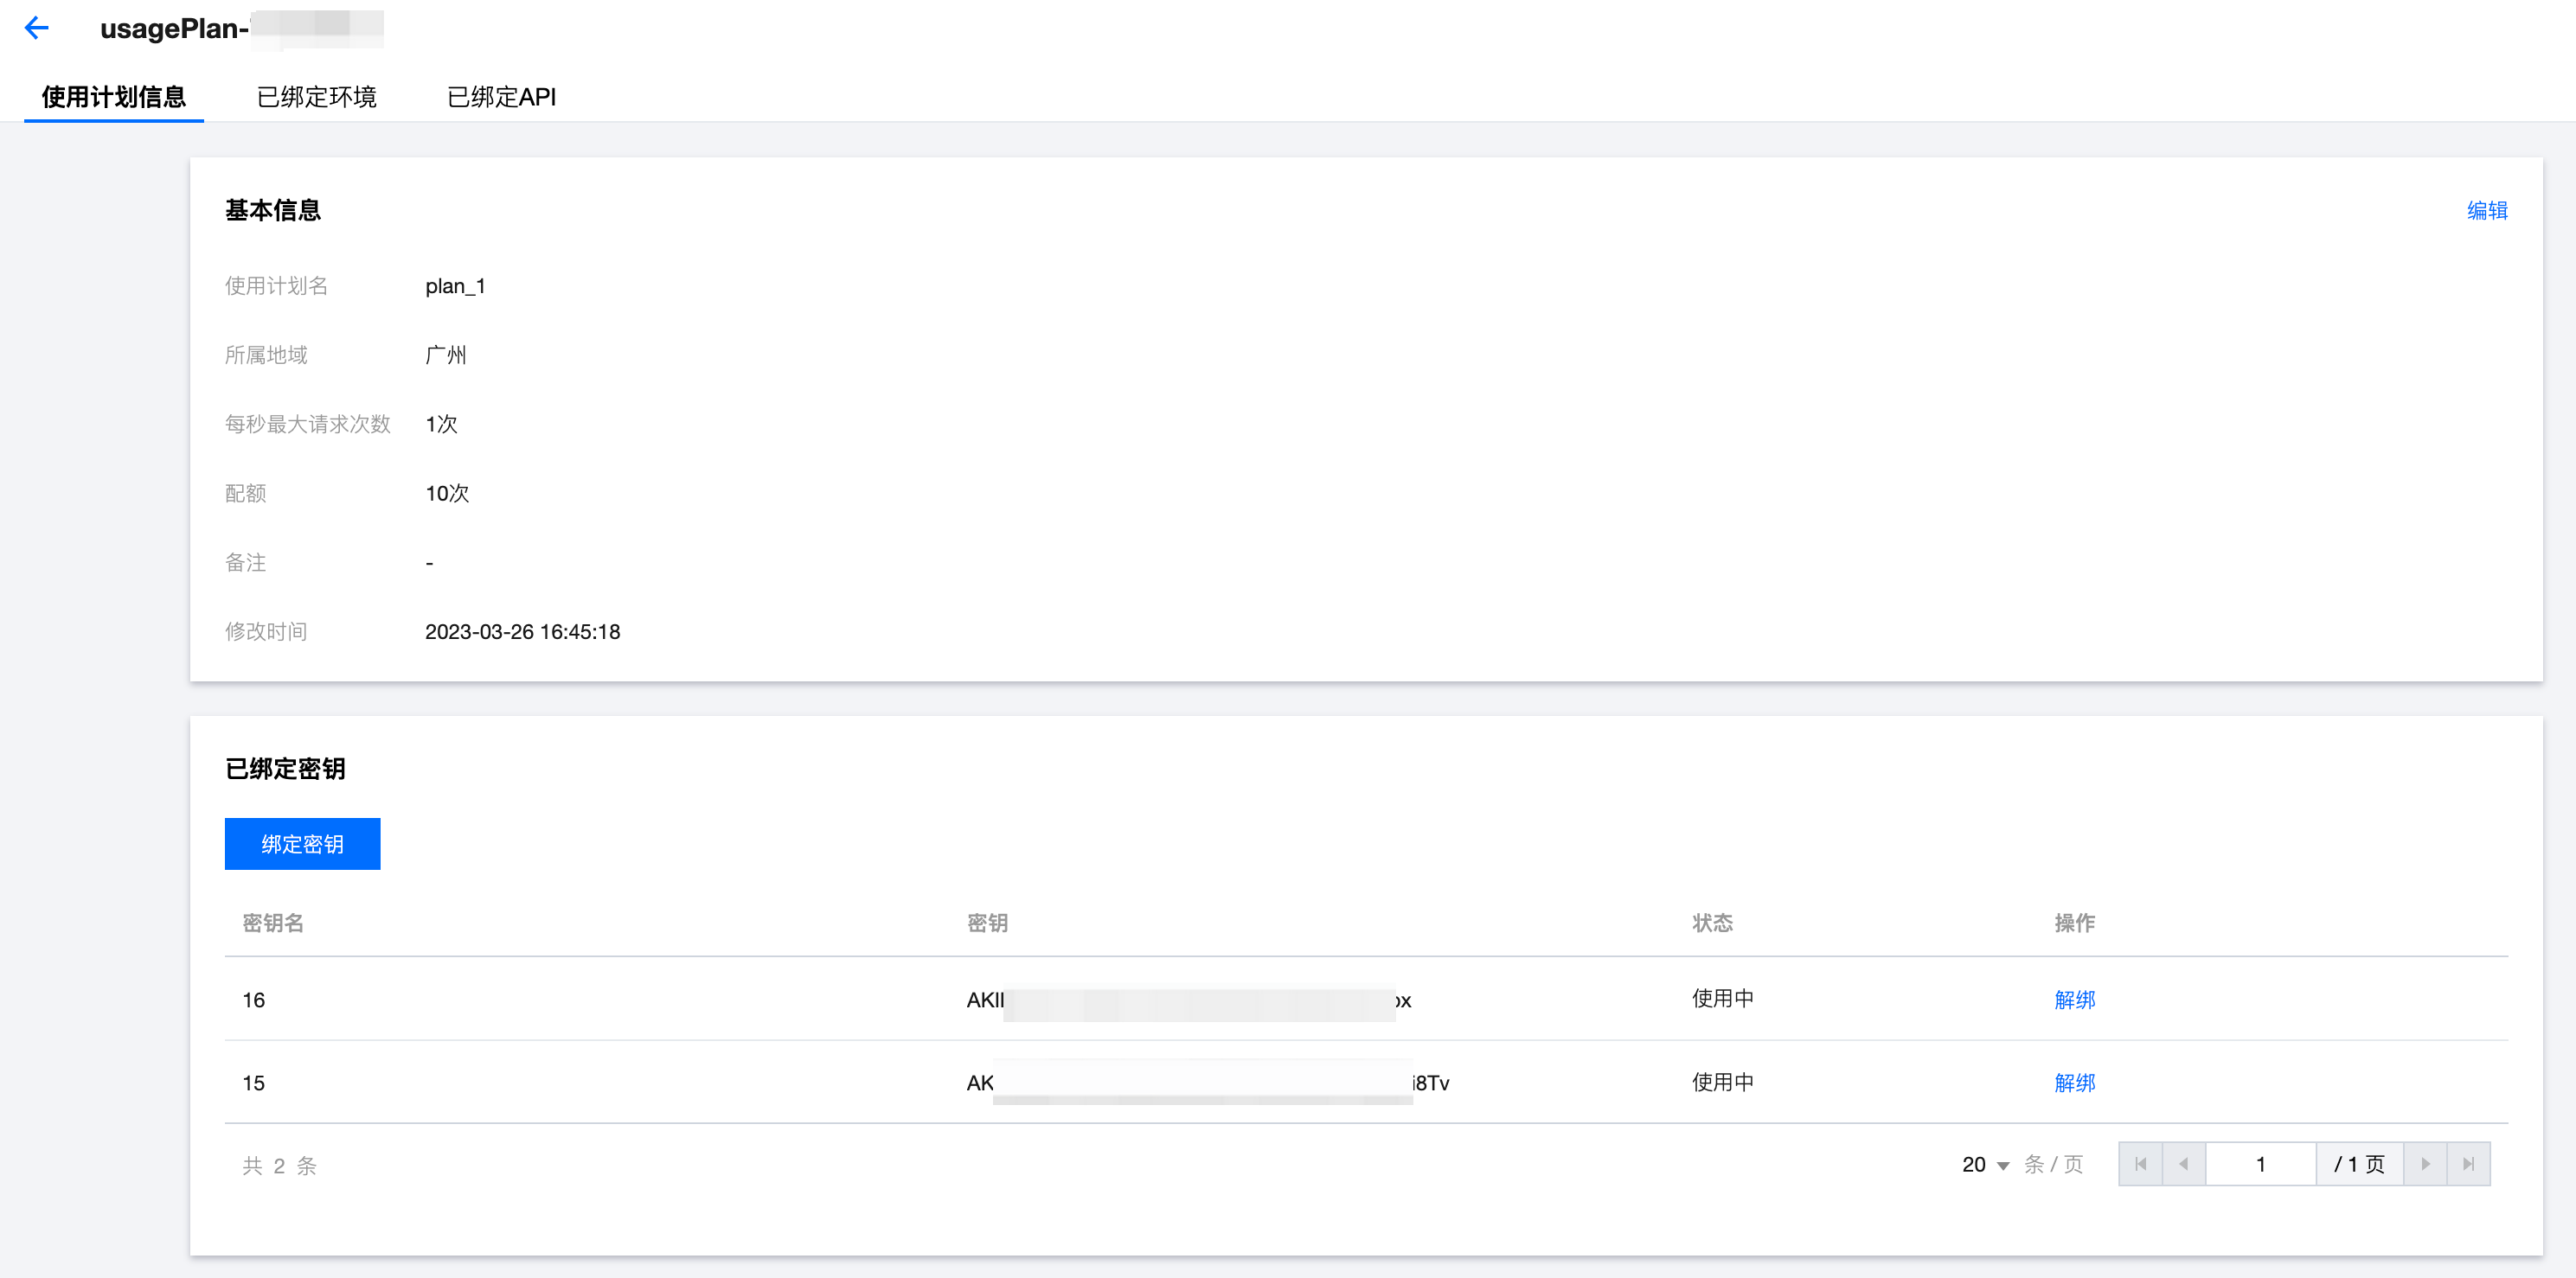The width and height of the screenshot is (2576, 1278).
Task: Go to previous page arrow
Action: tap(2183, 1164)
